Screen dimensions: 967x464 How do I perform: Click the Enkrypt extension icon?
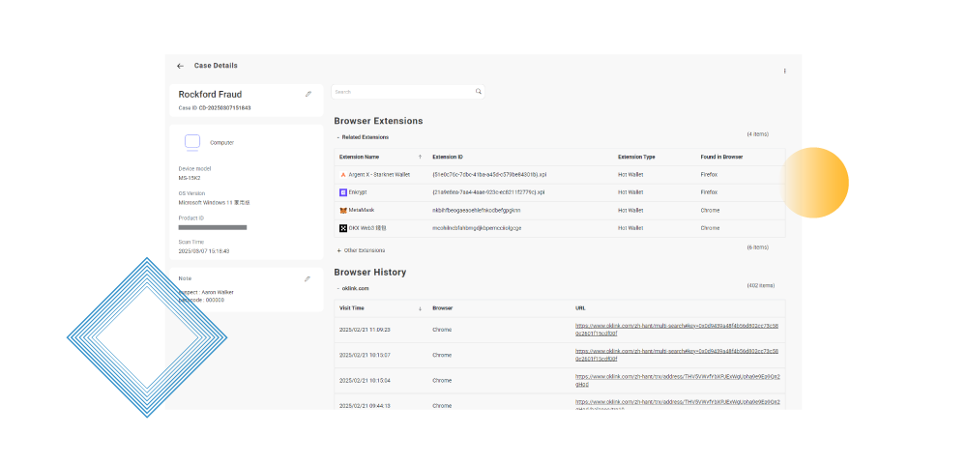(342, 192)
